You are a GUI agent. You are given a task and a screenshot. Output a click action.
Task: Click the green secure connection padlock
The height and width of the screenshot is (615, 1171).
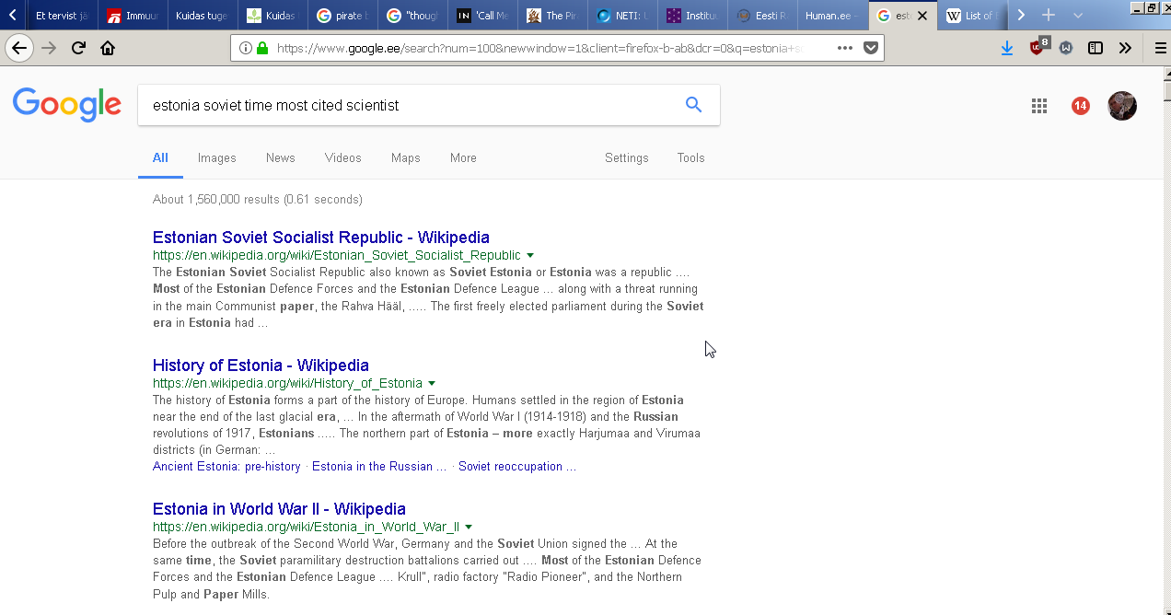coord(262,48)
